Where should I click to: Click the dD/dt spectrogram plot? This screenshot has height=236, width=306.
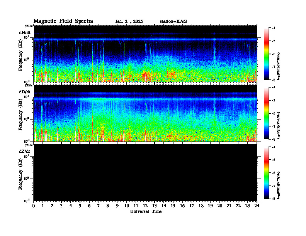[145, 113]
